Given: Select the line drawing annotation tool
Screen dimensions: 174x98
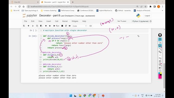Looking at the screenshot, I should tap(160, 49).
